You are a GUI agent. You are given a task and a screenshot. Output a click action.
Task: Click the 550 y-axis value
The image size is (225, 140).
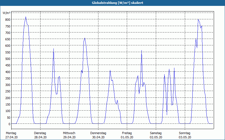click(8, 52)
